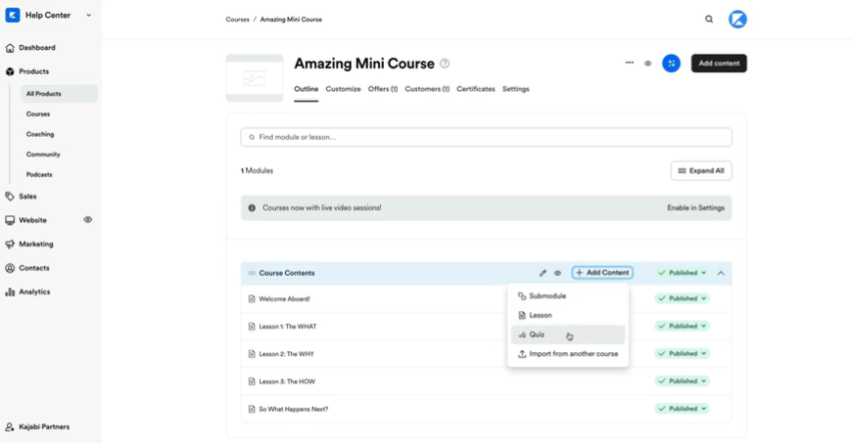Viewport: 853px width, 443px height.
Task: Open the Published dropdown for Lesson 1: The WHAT
Action: tap(682, 326)
